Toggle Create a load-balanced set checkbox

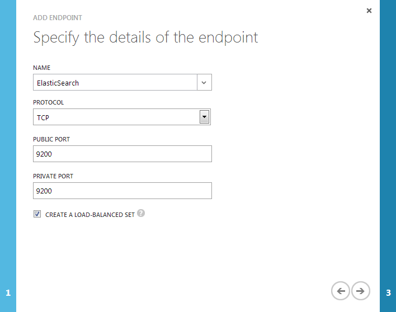37,214
